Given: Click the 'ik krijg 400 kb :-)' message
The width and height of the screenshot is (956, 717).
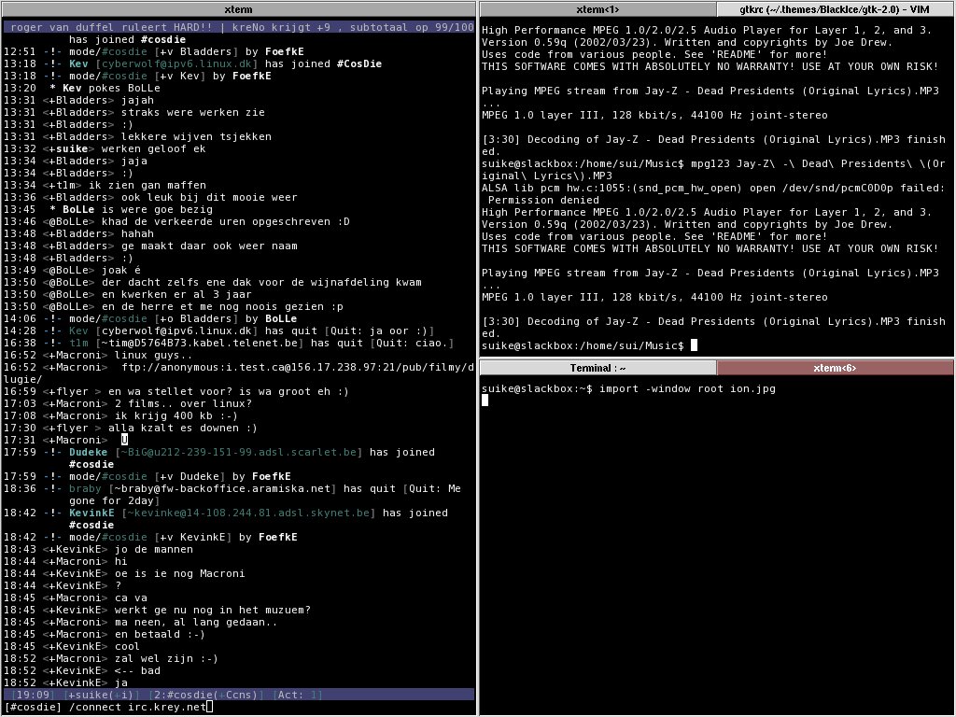Looking at the screenshot, I should (x=176, y=415).
